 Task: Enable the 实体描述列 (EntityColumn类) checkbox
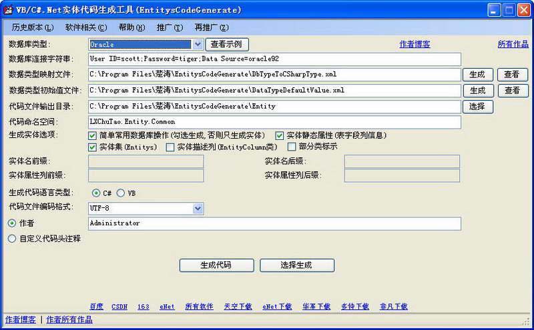(x=170, y=147)
